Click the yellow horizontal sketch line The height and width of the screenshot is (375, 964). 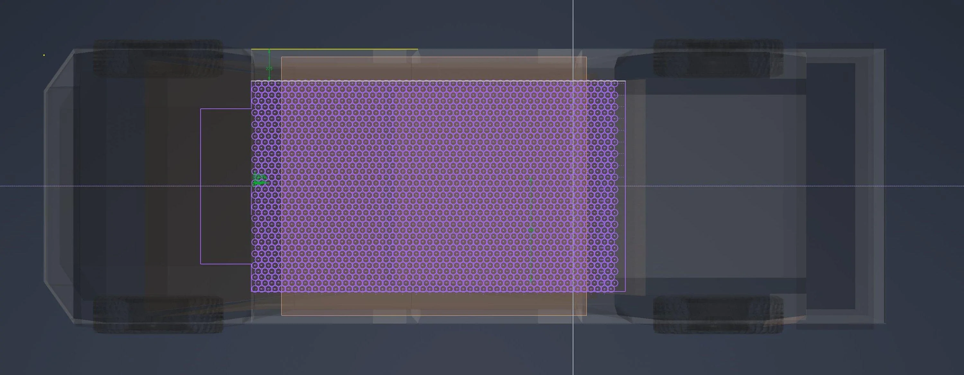[334, 49]
